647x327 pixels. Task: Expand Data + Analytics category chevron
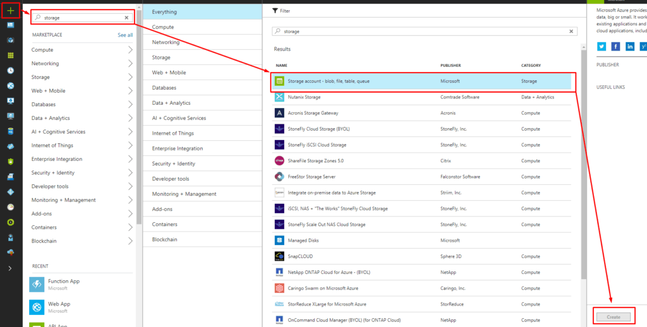[x=130, y=118]
